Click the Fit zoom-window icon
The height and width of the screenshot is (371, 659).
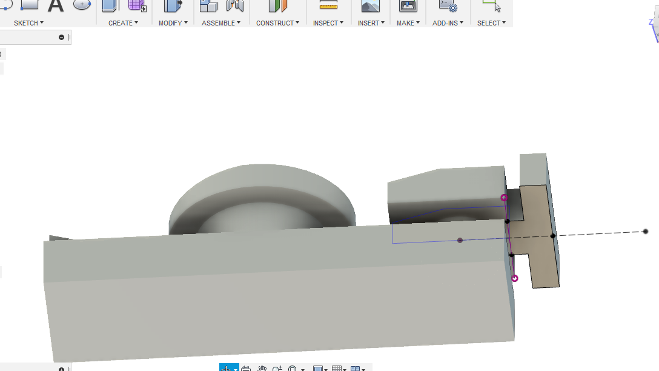click(x=293, y=369)
